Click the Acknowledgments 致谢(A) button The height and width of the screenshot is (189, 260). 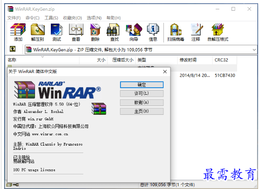141,103
